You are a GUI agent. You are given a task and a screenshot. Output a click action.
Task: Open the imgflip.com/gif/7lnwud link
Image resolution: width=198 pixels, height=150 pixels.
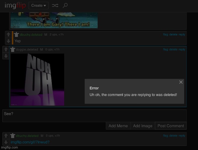[x=30, y=142]
